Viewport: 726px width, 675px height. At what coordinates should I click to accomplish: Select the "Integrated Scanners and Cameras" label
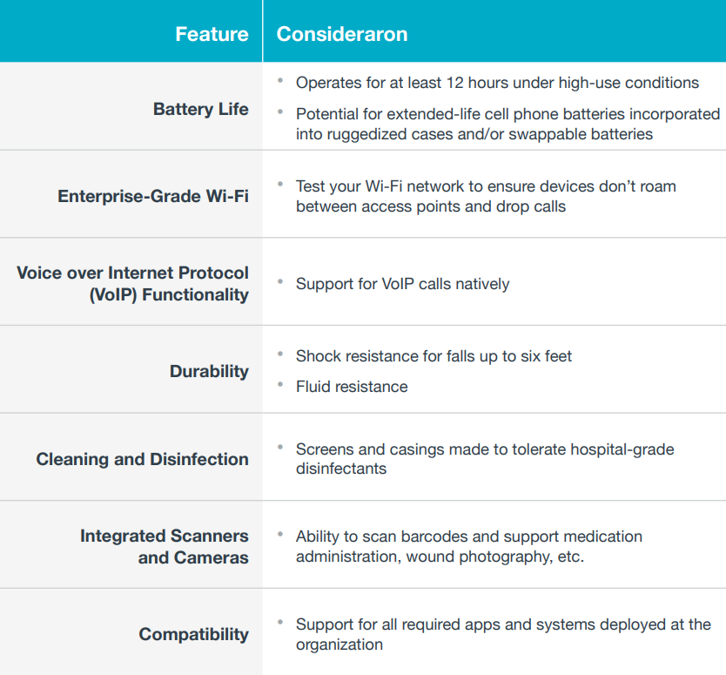165,546
